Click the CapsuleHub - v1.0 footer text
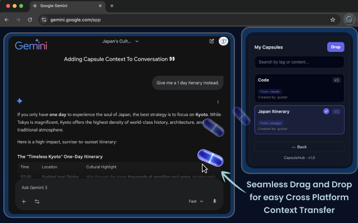358x223 pixels. click(x=299, y=158)
